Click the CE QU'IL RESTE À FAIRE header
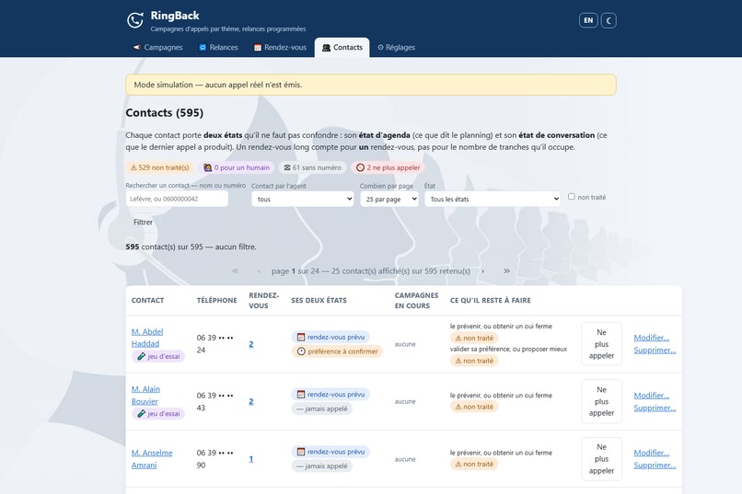This screenshot has width=742, height=494. (491, 300)
